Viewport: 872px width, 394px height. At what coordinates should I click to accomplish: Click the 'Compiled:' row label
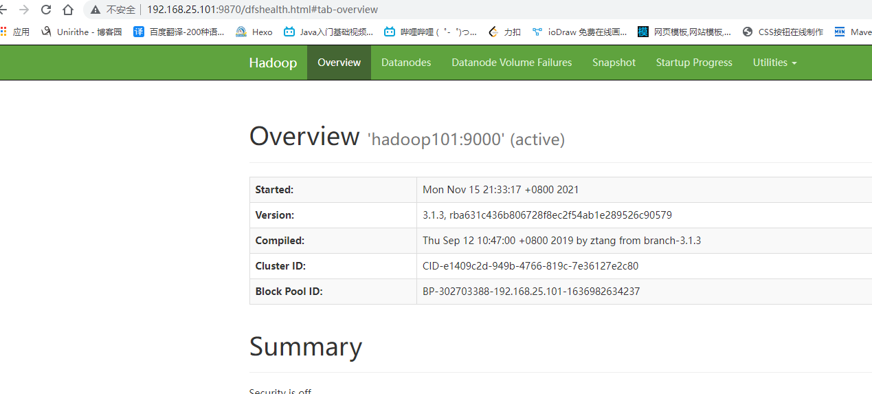point(280,241)
